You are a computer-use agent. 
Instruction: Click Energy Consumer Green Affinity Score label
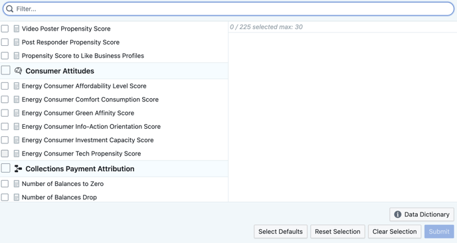tap(78, 113)
